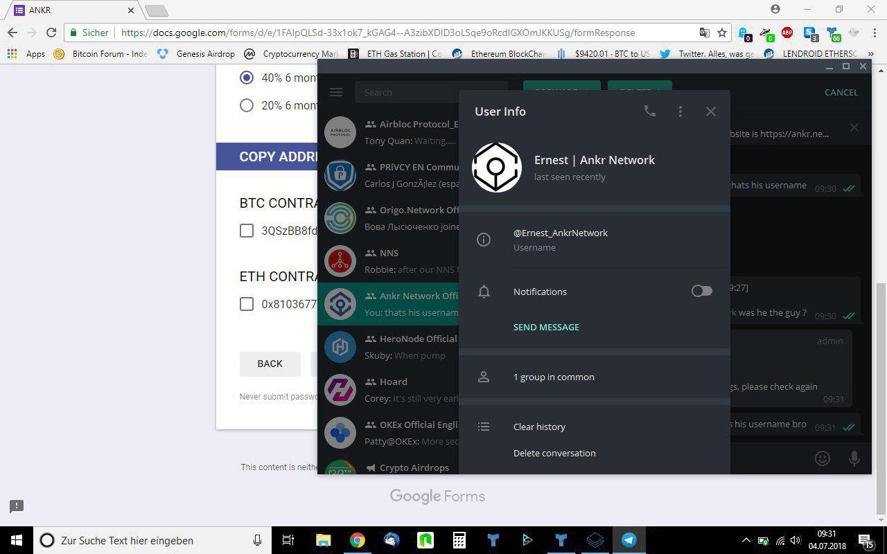Screen dimensions: 887x554
Task: Check the ETH address 0x8103677 checkbox
Action: coord(246,304)
